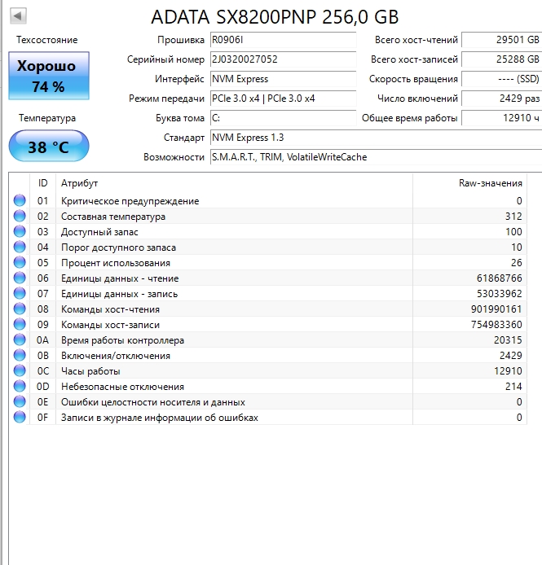Click the rotation speed value ---- (SSD)
The height and width of the screenshot is (565, 542).
pos(501,78)
